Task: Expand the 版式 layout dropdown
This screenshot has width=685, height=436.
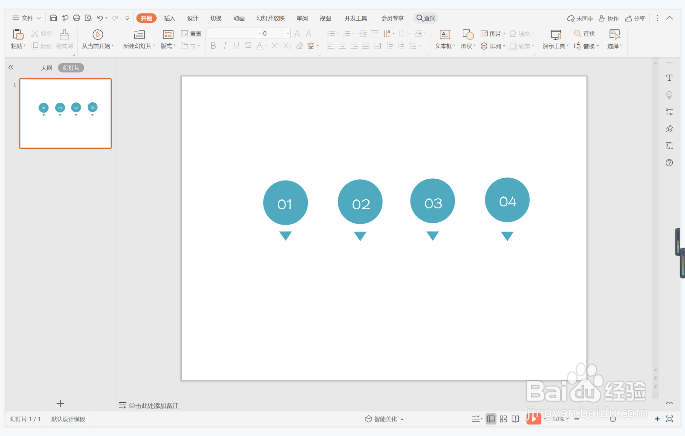Action: click(x=168, y=46)
